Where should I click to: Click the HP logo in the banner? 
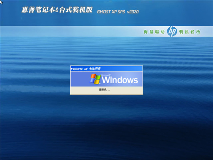click(x=172, y=31)
